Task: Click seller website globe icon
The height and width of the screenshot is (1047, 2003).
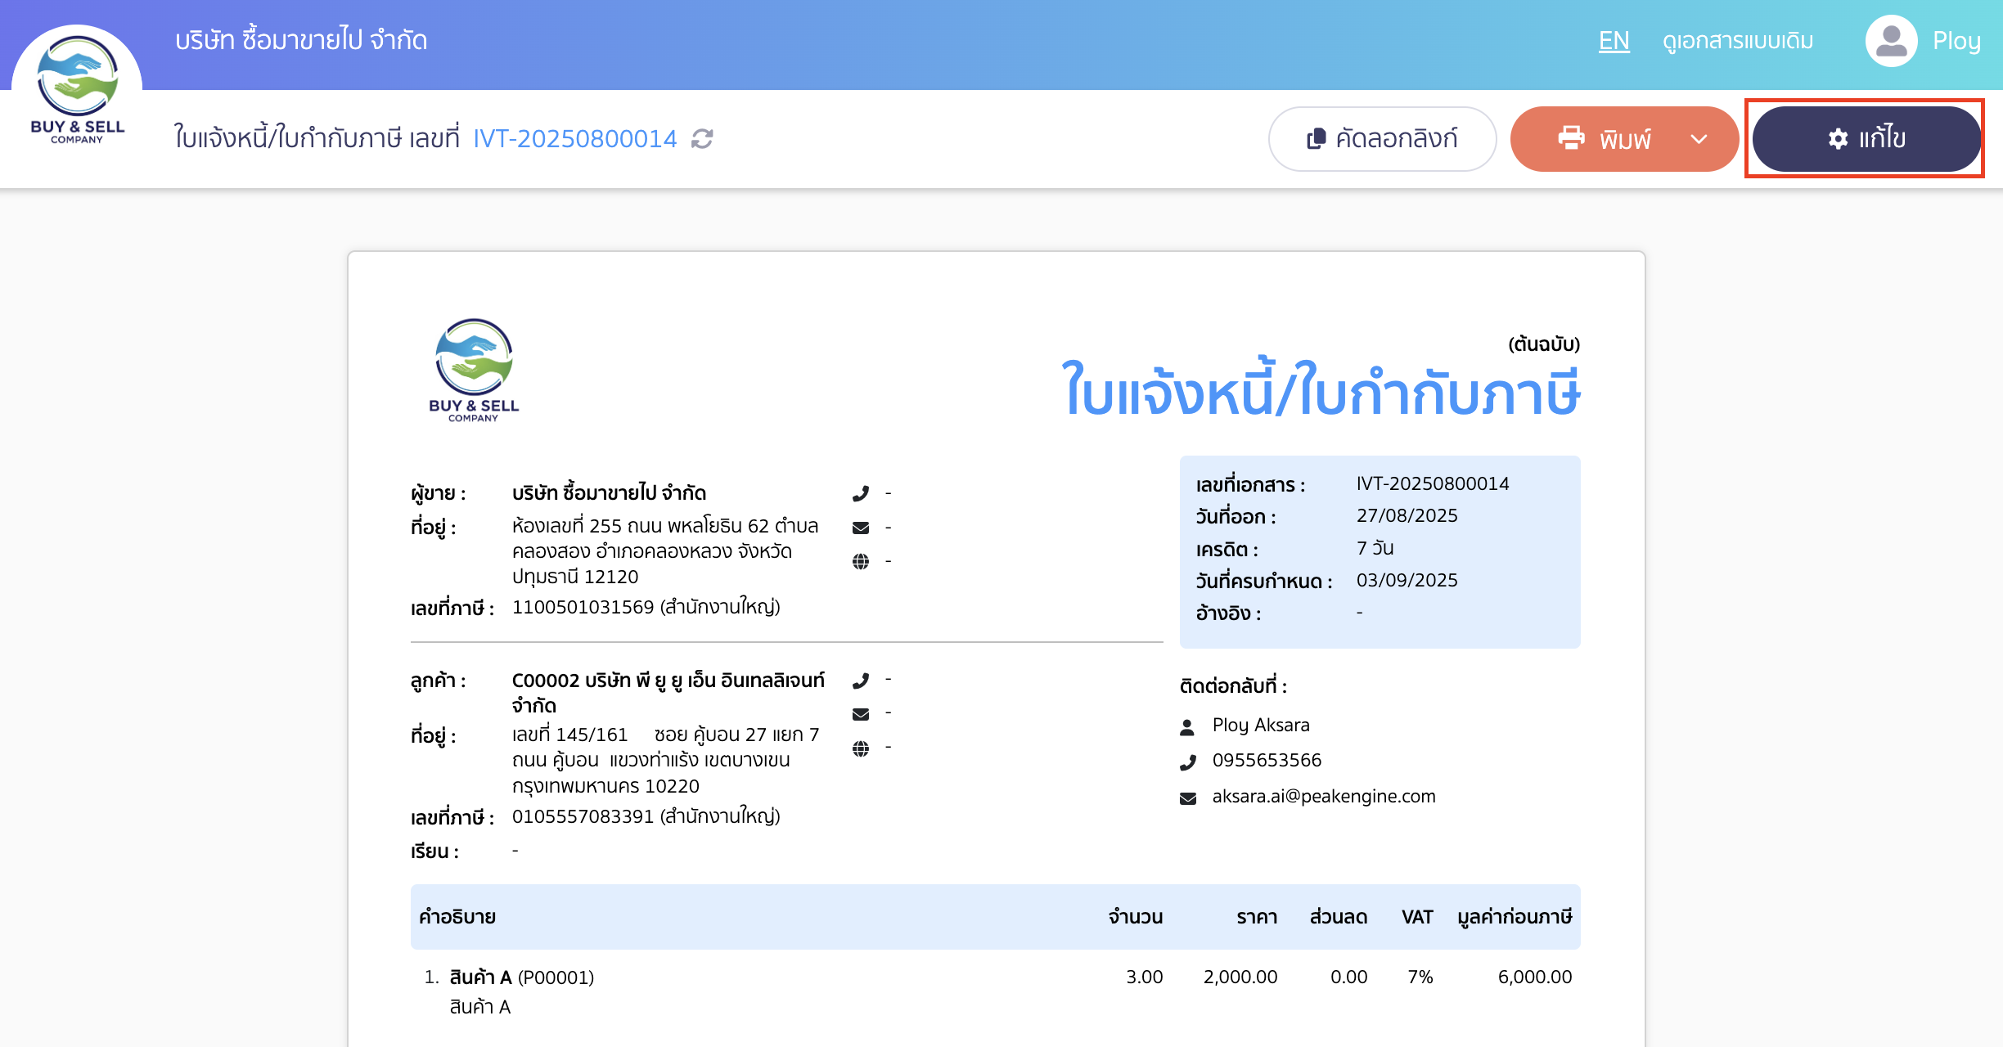Action: click(x=861, y=561)
